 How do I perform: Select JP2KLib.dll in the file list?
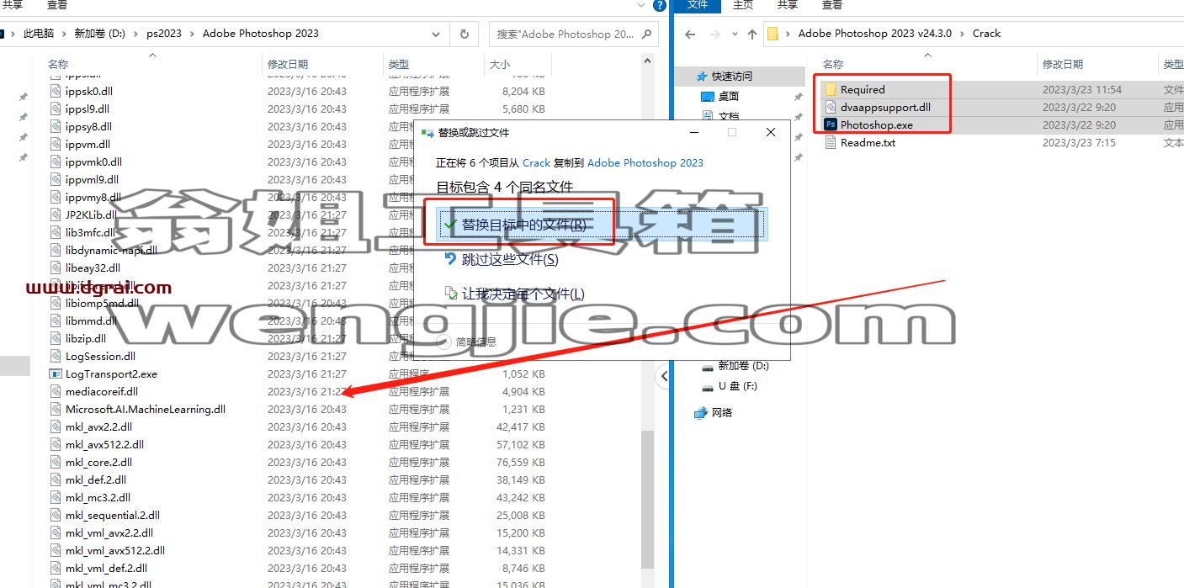point(91,215)
